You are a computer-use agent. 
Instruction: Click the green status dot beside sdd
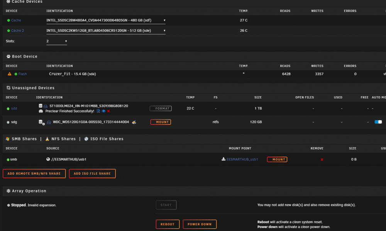[x=8, y=109]
